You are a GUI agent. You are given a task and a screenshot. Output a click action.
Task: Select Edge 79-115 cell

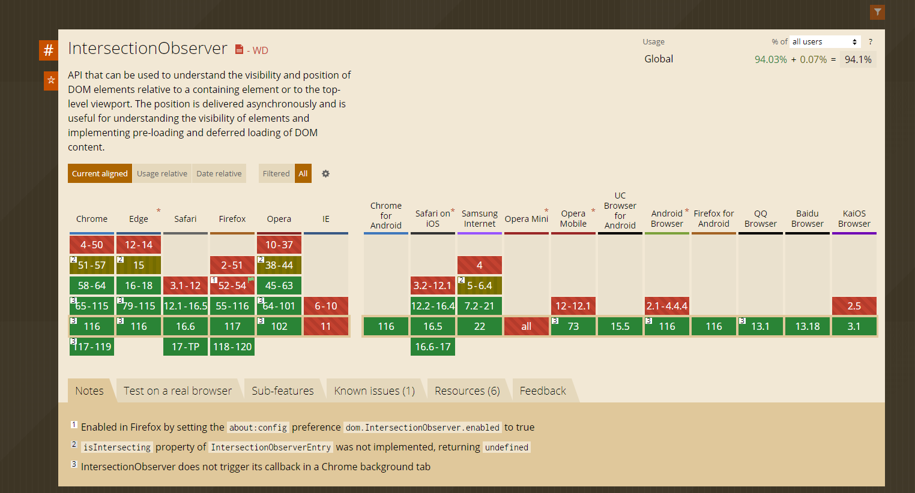click(139, 306)
